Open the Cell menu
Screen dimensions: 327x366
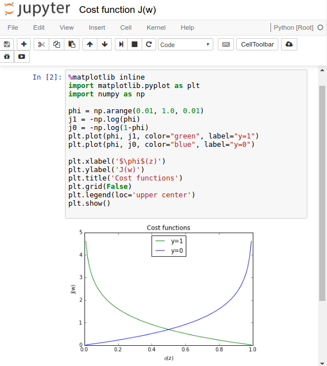tap(126, 27)
